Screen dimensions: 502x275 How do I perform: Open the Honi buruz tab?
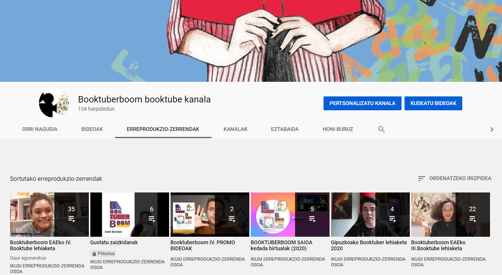(338, 129)
